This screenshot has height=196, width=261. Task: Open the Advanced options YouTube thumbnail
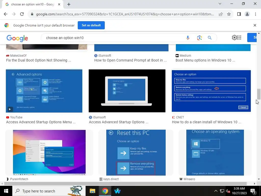pos(44,91)
